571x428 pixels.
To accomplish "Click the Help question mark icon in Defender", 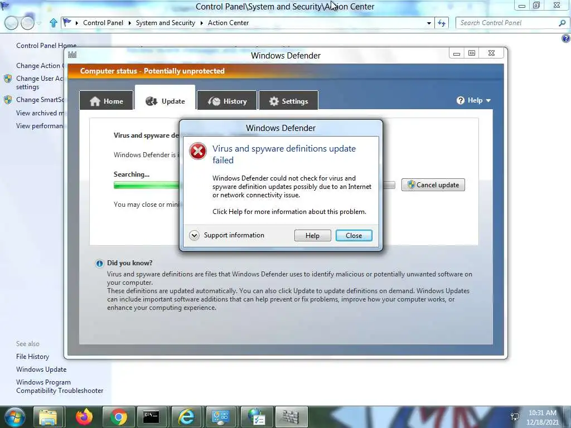I will 460,100.
